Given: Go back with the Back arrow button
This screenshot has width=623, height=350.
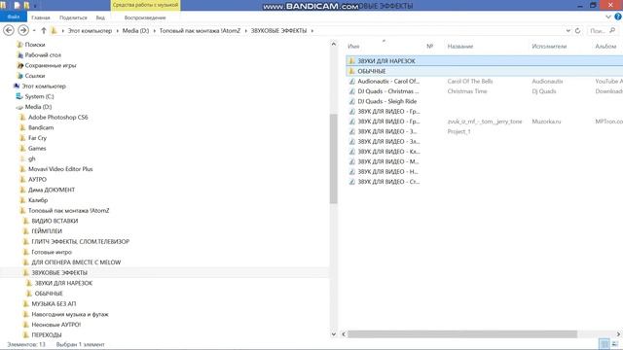Looking at the screenshot, I should coord(9,30).
